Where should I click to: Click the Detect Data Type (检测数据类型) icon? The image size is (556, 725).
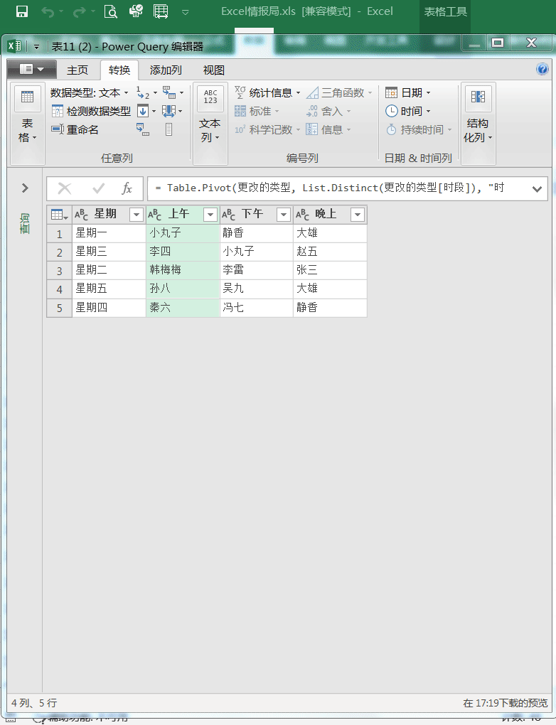click(x=58, y=111)
